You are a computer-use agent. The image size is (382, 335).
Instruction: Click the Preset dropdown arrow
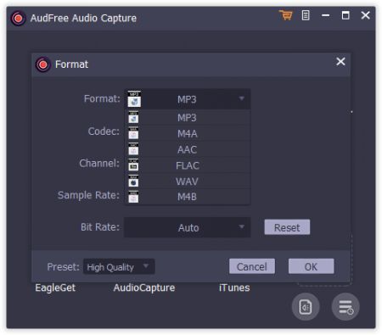(x=146, y=265)
